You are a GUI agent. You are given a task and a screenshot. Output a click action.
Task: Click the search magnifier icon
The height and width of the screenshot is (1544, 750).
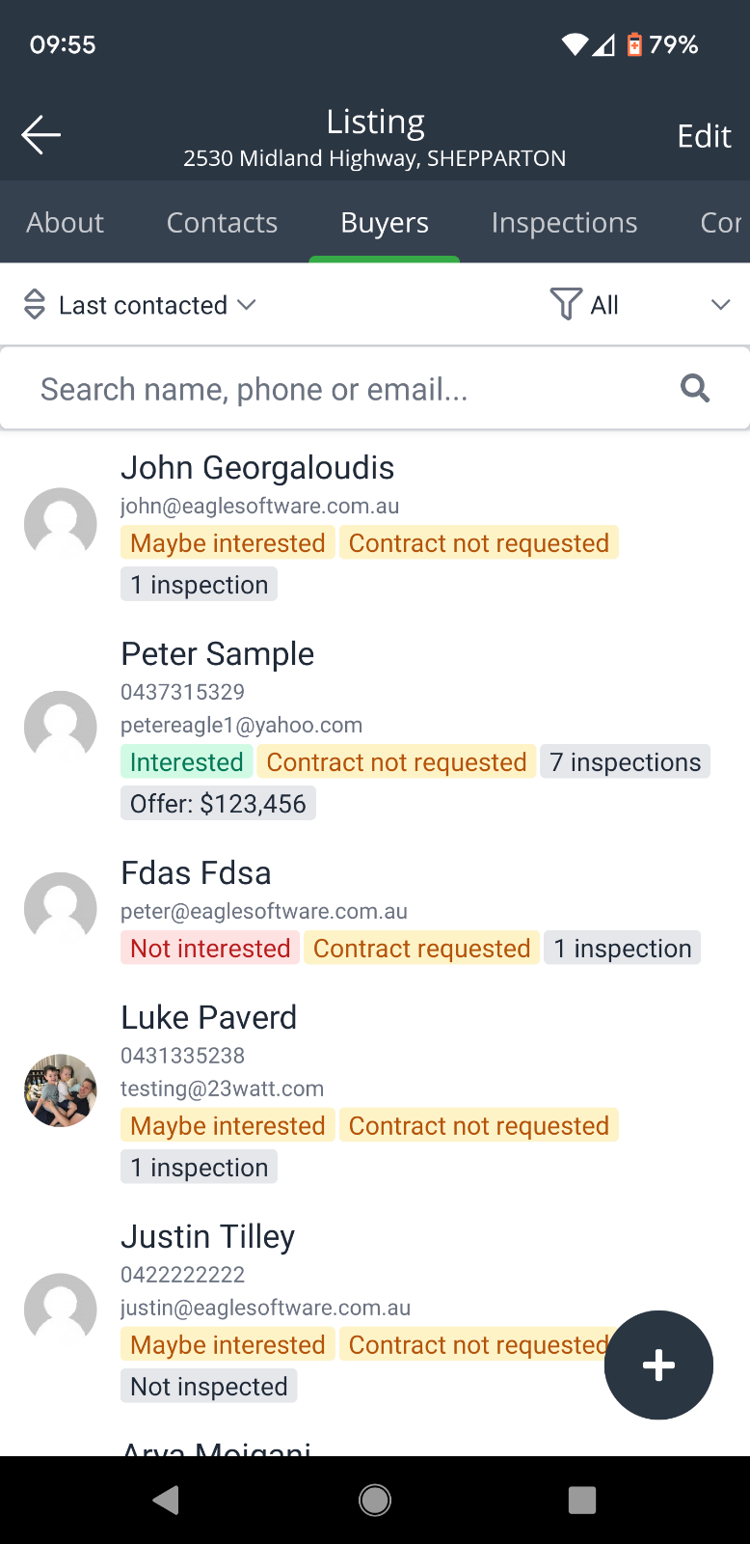click(x=695, y=389)
